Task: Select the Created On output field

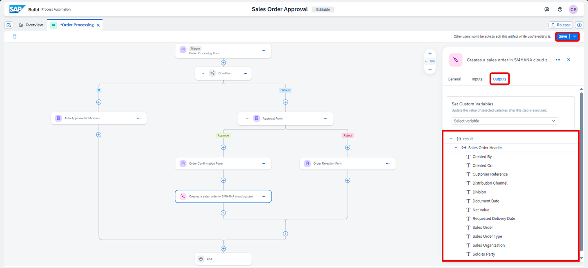Action: (x=482, y=166)
